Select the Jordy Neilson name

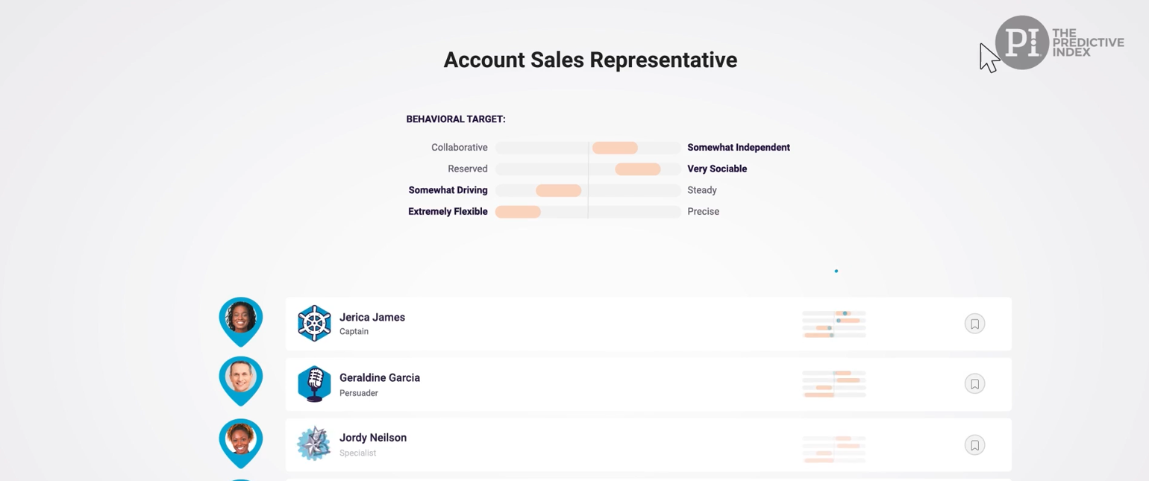click(x=373, y=438)
